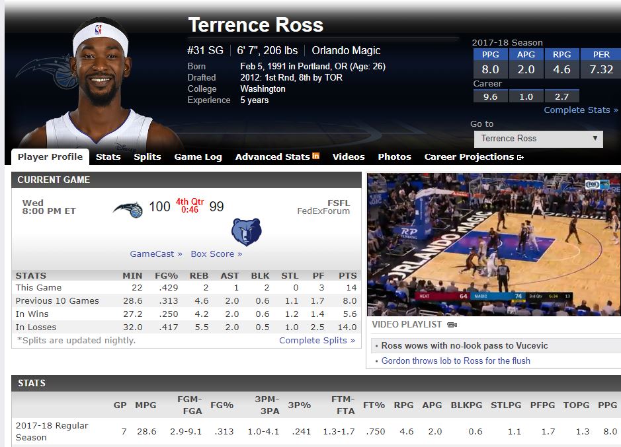Open the Photos tab
Viewport: 621px width, 447px height.
coord(394,157)
